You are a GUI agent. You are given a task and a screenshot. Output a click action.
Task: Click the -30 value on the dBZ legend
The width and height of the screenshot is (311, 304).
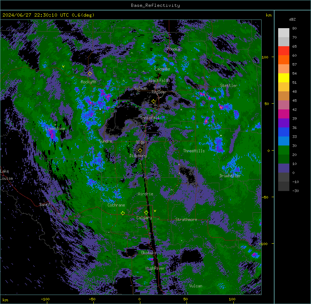295,191
